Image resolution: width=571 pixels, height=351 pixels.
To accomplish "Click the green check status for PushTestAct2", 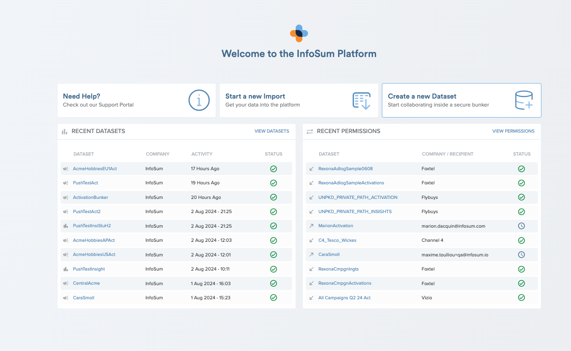I will (274, 212).
